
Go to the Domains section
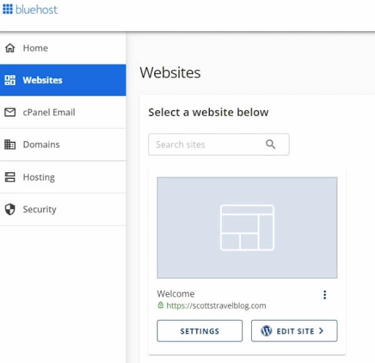click(x=41, y=144)
